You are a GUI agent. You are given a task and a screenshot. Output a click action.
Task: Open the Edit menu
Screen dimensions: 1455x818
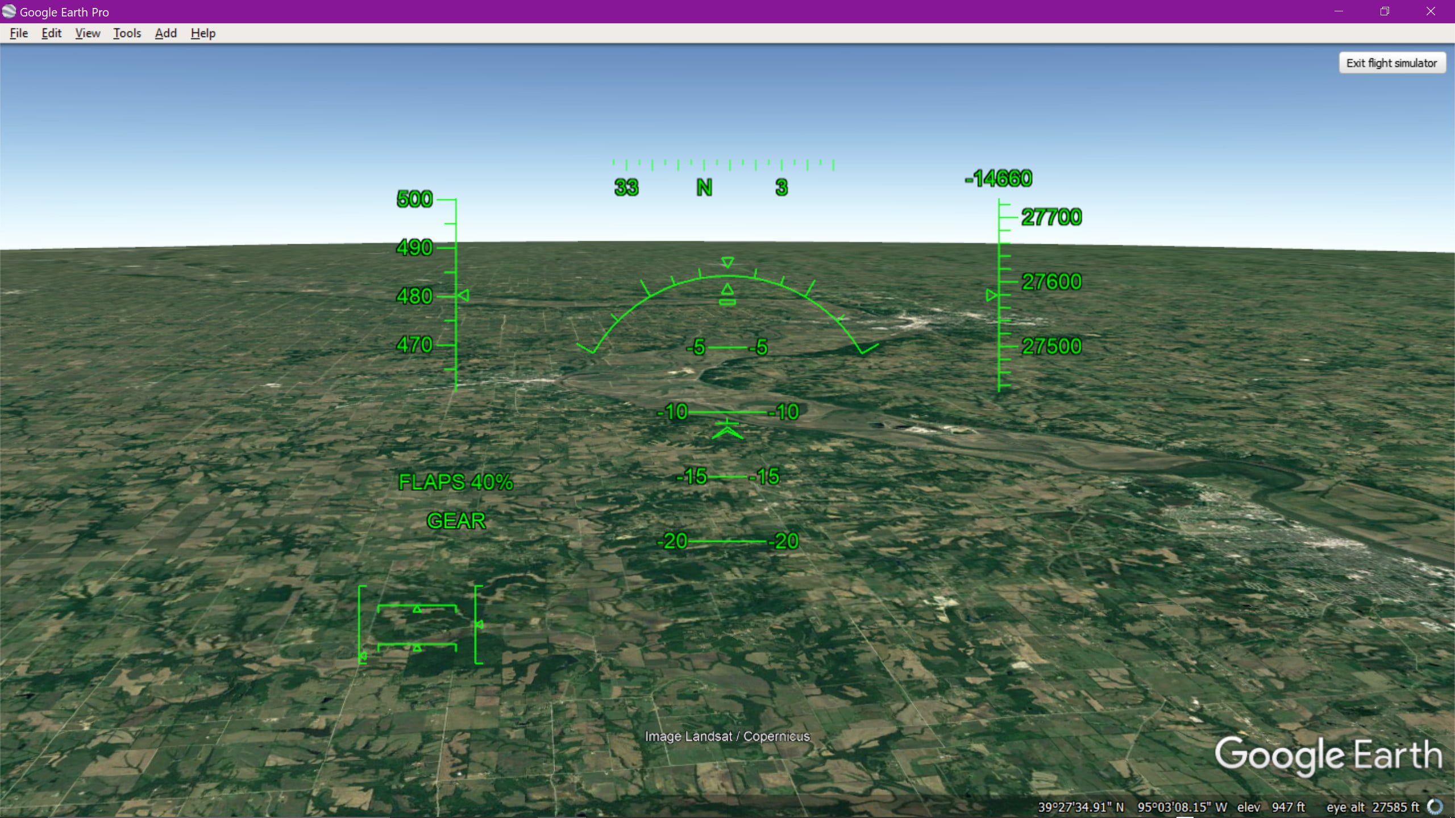point(51,33)
